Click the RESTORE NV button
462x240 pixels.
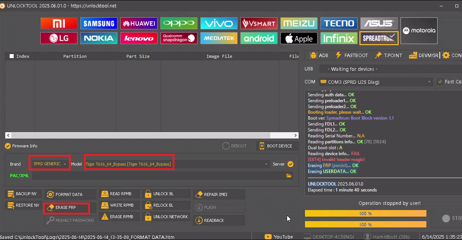[x=23, y=205]
